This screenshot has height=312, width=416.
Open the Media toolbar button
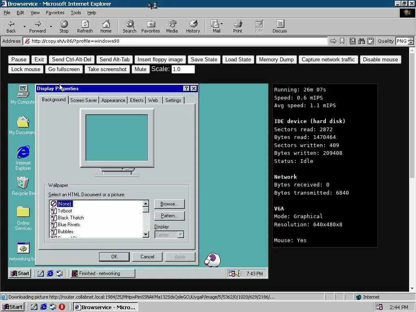pos(172,26)
